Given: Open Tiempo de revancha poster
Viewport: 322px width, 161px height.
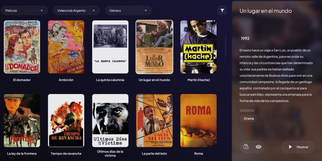Looking at the screenshot, I should point(66,120).
